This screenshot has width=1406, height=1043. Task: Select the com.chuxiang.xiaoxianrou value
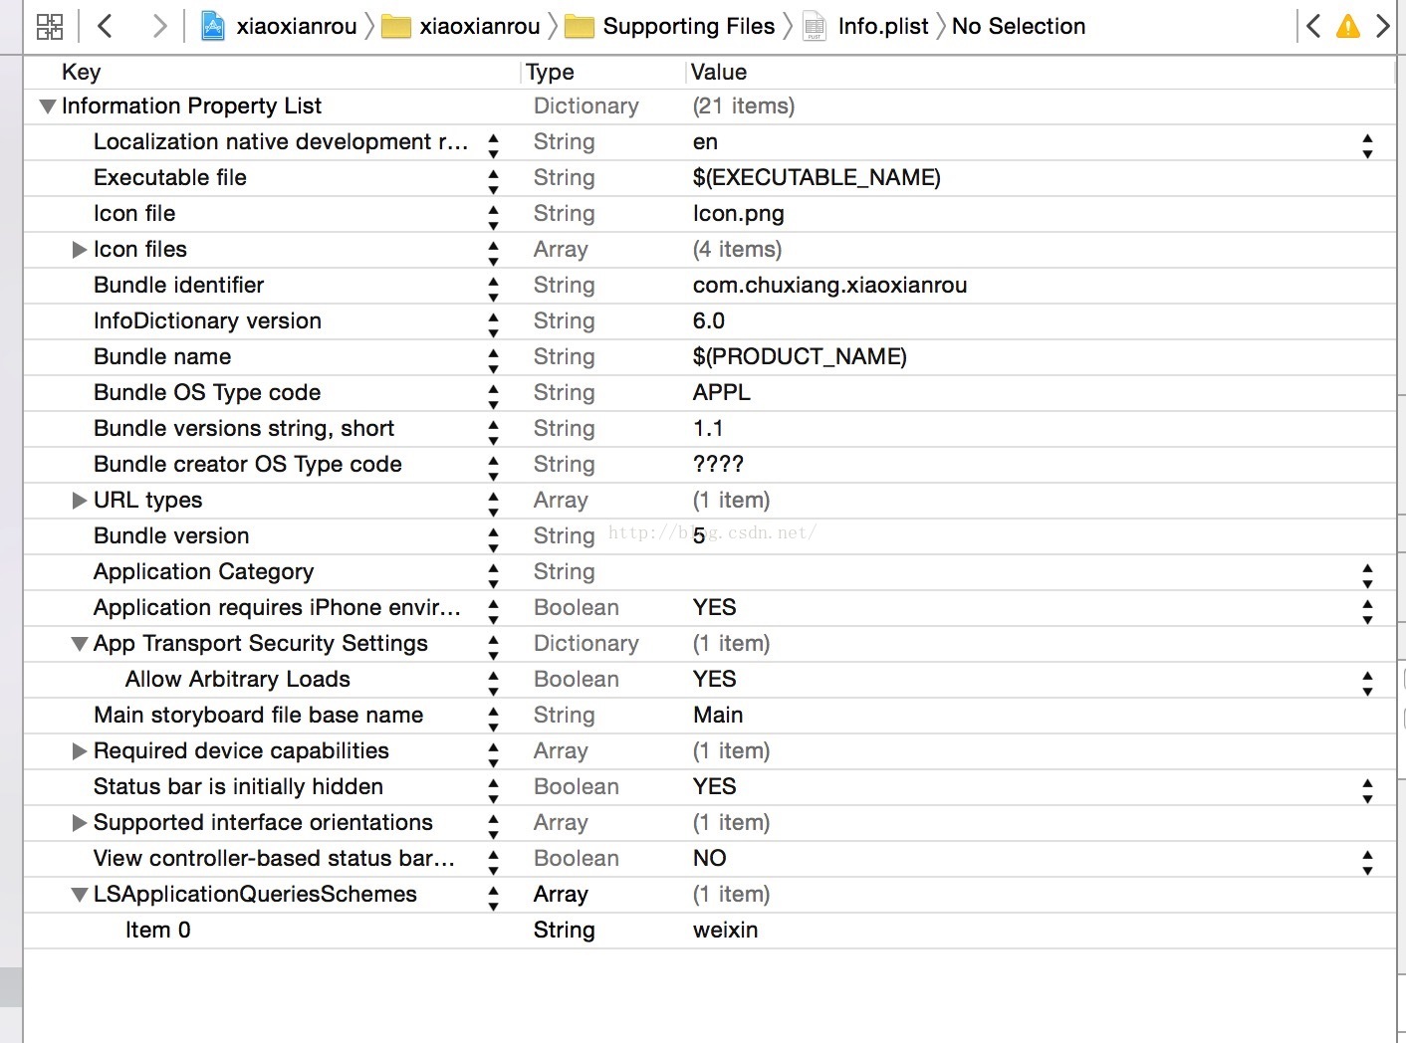click(x=829, y=286)
